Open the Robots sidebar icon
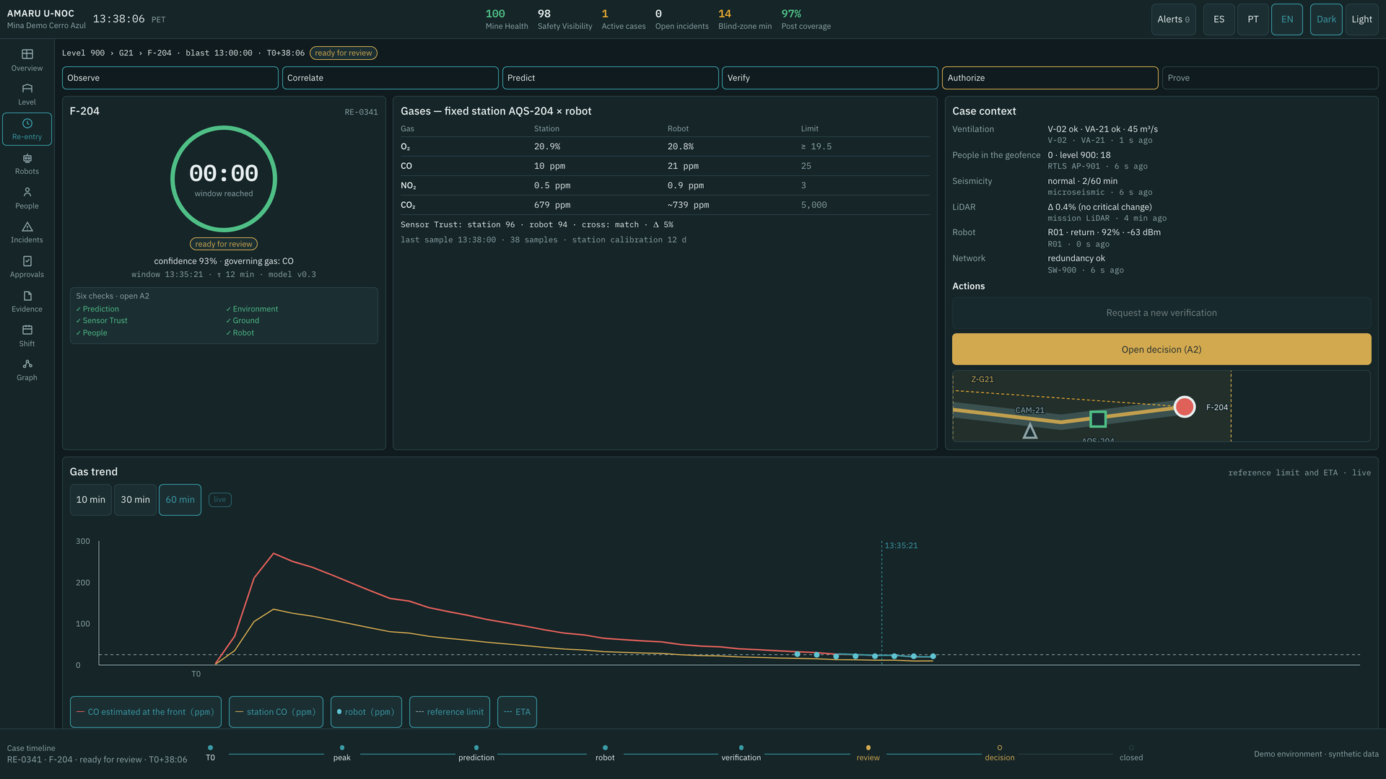This screenshot has height=779, width=1386. pyautogui.click(x=27, y=164)
